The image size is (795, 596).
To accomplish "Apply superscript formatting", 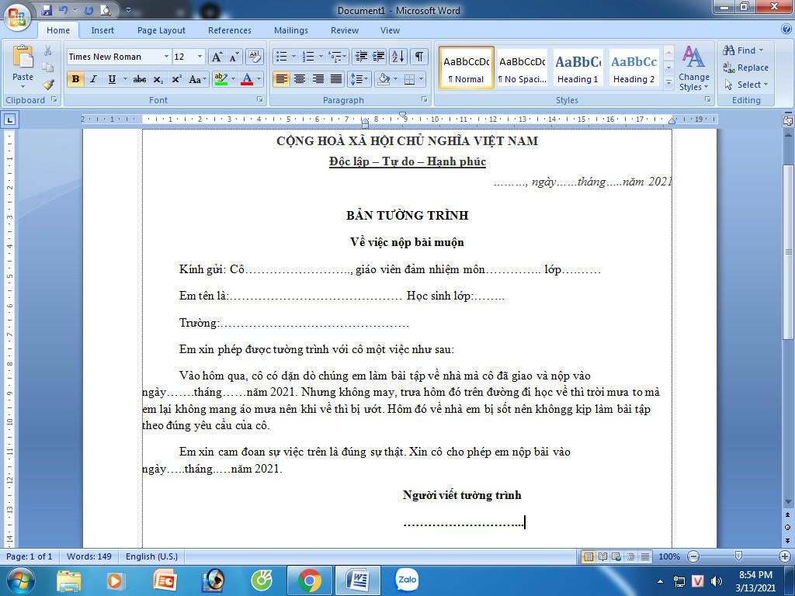I will click(x=176, y=79).
